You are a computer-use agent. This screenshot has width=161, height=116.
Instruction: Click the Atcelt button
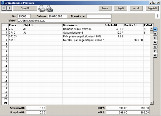(x=136, y=8)
